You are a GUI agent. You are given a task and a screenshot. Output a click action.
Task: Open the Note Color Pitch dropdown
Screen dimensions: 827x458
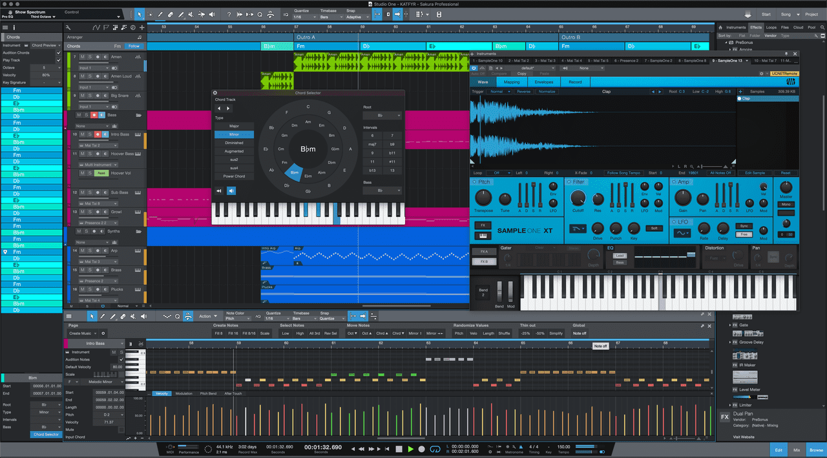click(238, 318)
